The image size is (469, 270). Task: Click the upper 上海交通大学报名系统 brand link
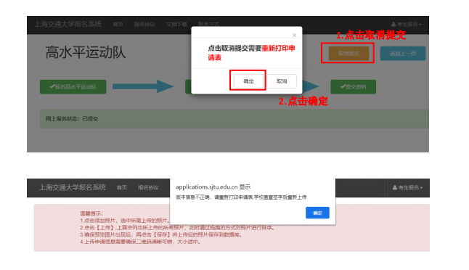68,24
